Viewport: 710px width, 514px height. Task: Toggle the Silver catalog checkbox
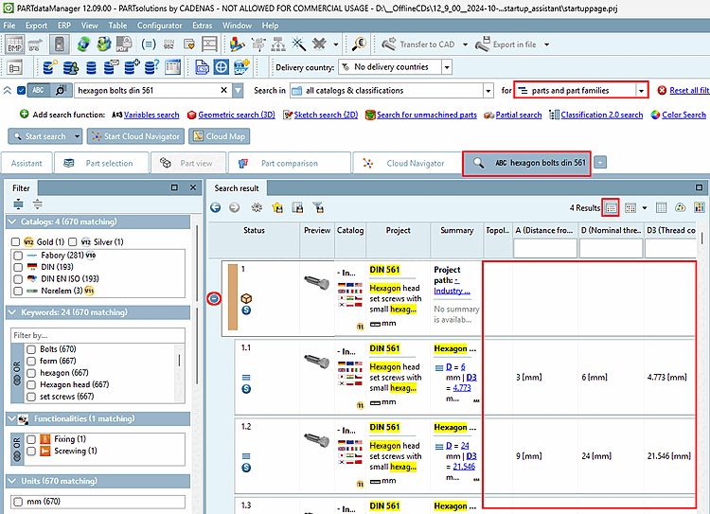[73, 241]
